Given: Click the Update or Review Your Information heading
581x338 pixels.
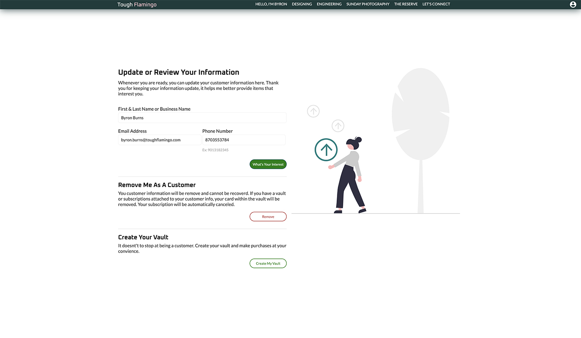Looking at the screenshot, I should tap(178, 72).
